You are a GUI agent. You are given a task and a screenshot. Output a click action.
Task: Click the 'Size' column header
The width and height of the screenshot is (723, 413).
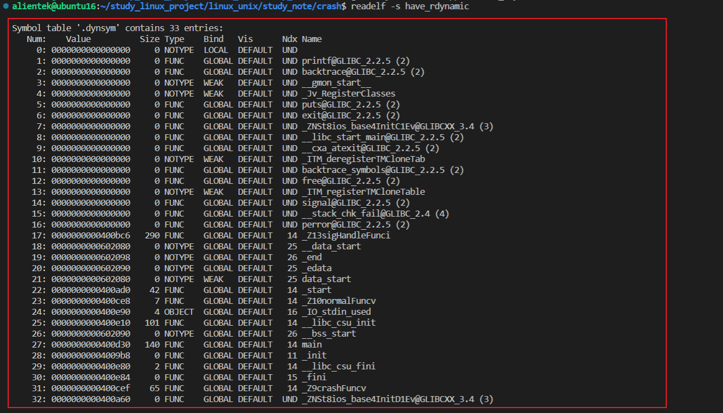(x=150, y=39)
